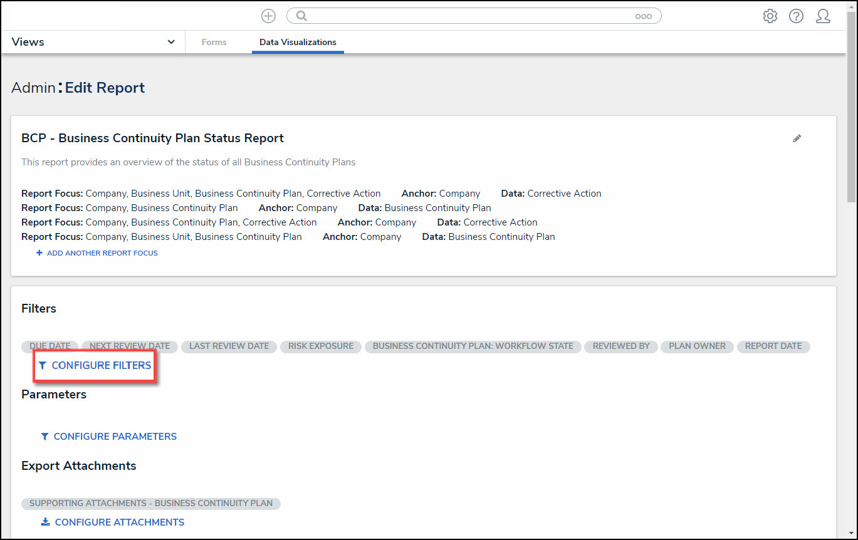
Task: Click the Export Attachments heading
Action: [79, 466]
